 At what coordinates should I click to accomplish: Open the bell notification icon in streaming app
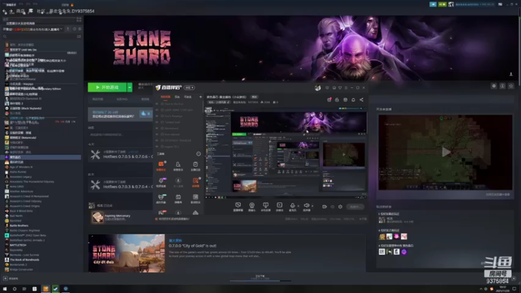(x=353, y=100)
